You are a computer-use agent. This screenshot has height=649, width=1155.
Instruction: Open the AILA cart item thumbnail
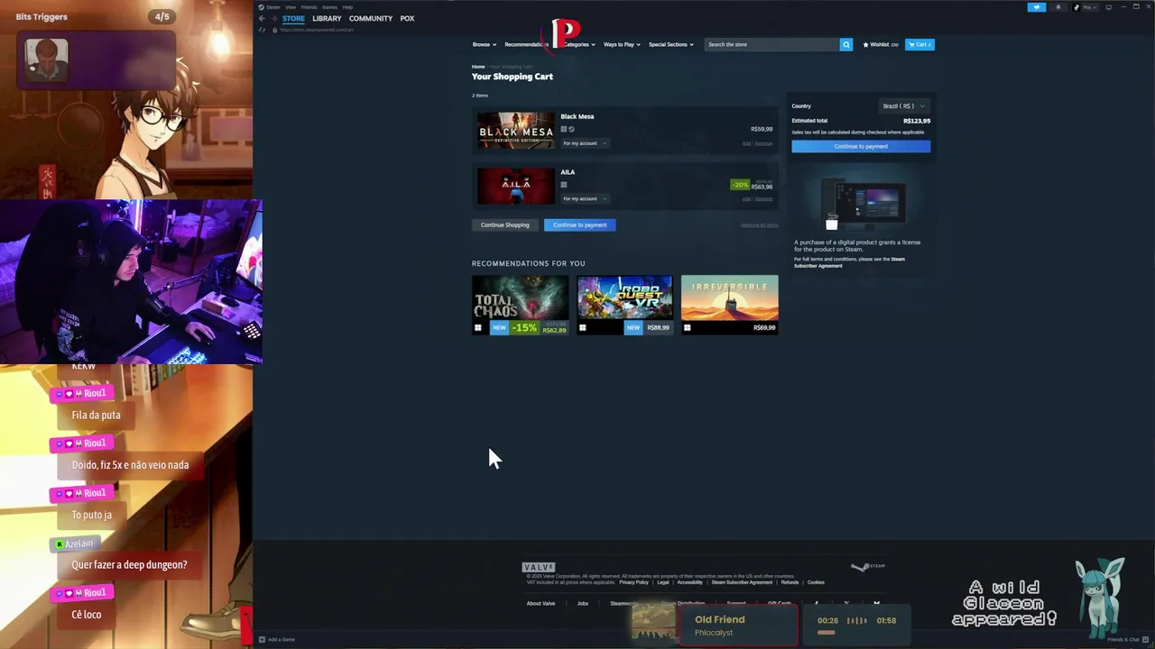[x=516, y=187]
